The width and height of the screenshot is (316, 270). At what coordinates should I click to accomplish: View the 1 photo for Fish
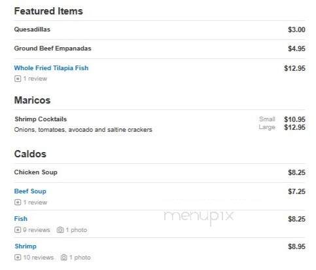pyautogui.click(x=77, y=230)
